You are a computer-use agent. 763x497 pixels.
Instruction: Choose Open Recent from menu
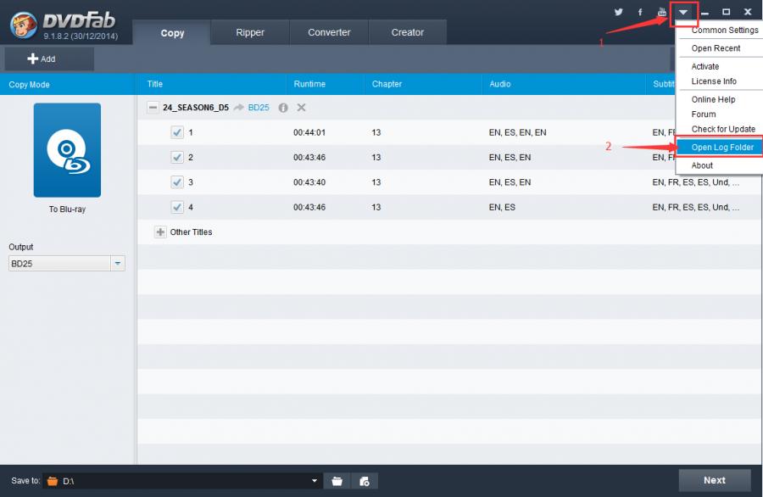point(716,48)
